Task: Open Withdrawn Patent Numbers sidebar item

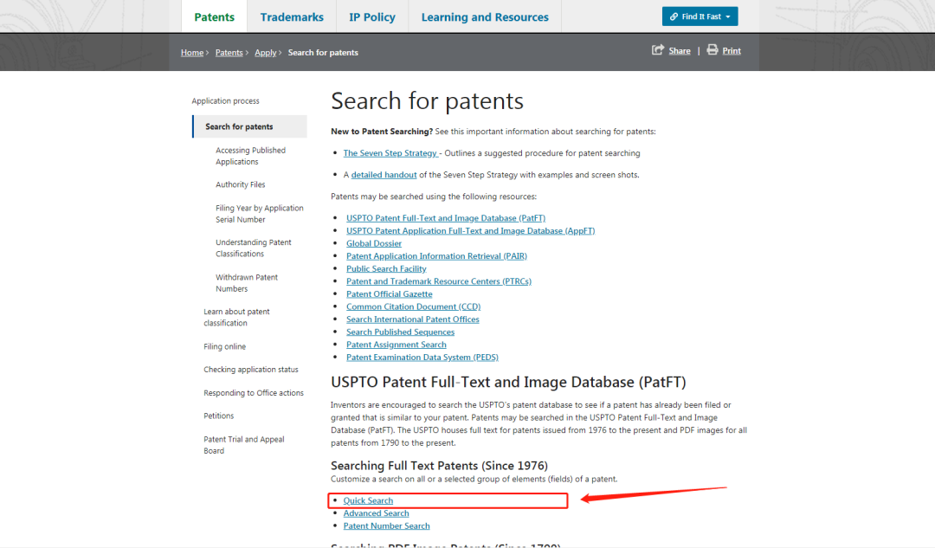Action: 247,283
